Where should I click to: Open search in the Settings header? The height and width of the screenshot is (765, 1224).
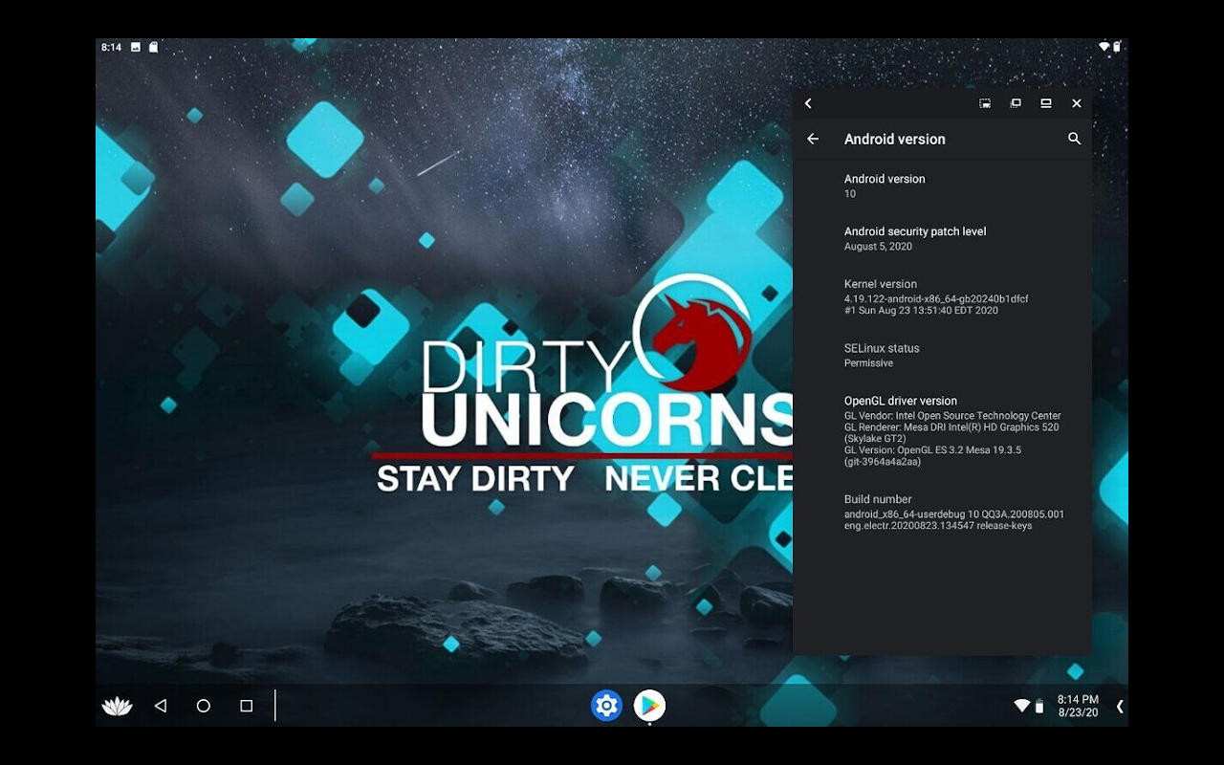(x=1074, y=139)
